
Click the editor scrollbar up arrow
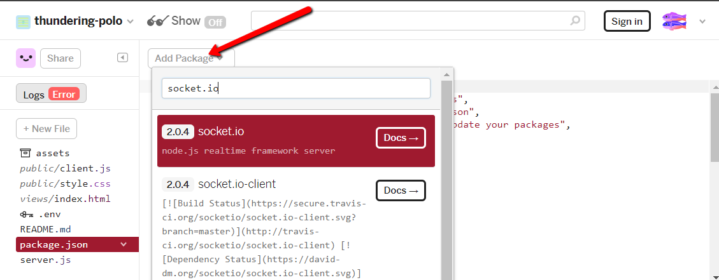[x=715, y=87]
